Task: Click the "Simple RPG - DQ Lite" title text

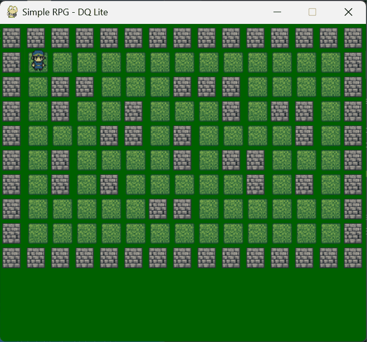Action: [x=65, y=12]
